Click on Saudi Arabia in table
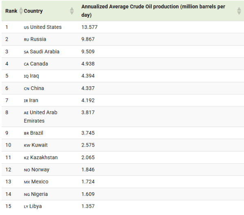 (42, 52)
